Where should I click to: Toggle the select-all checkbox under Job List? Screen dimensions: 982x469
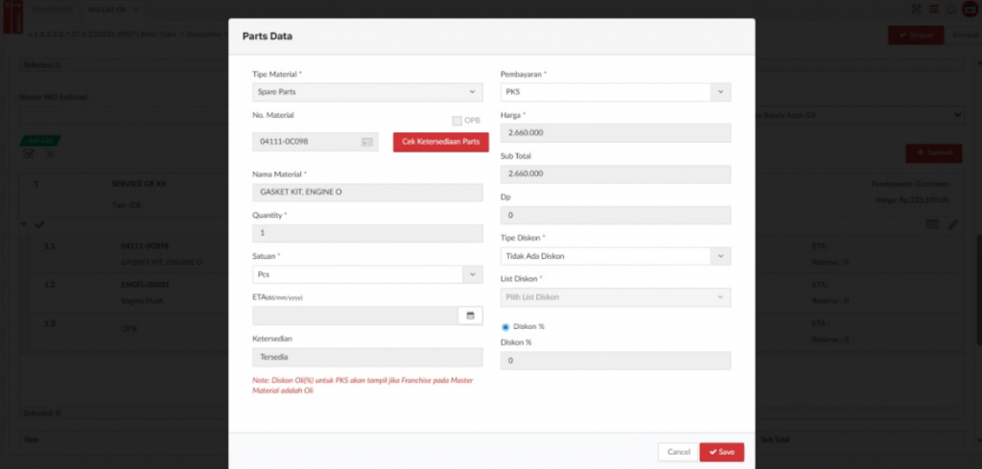click(30, 154)
